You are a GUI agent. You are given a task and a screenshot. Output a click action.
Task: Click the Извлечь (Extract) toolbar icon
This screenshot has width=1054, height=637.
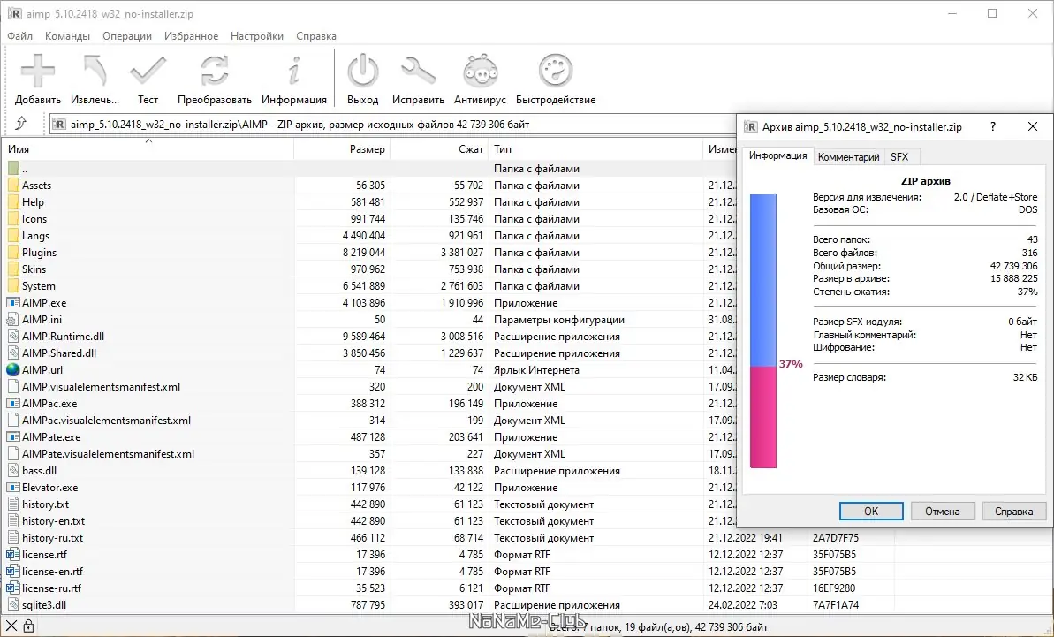click(x=95, y=72)
